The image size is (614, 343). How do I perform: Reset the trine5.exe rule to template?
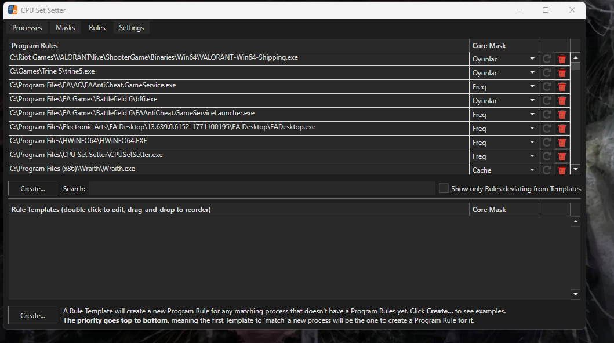tap(547, 73)
